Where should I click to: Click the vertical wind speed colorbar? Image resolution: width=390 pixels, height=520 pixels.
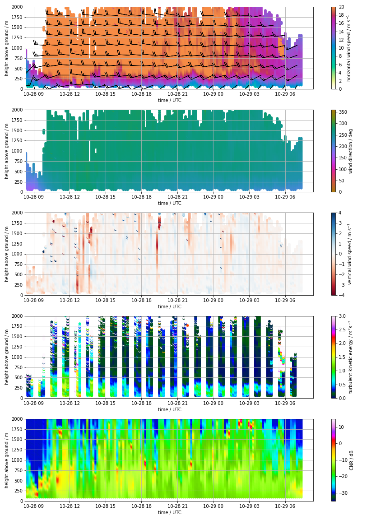(333, 254)
